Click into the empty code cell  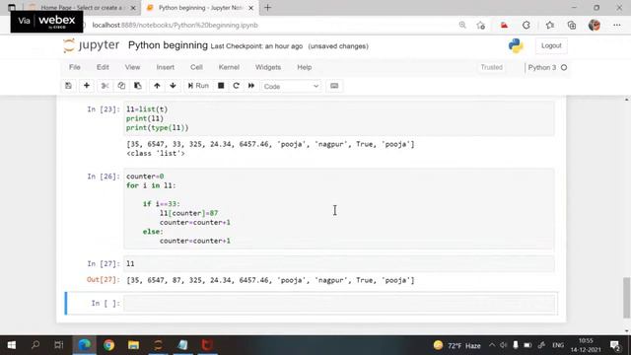339,303
